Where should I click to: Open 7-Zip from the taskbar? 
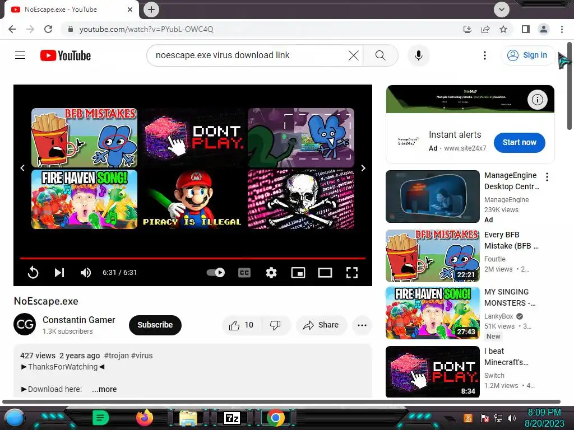pyautogui.click(x=232, y=418)
